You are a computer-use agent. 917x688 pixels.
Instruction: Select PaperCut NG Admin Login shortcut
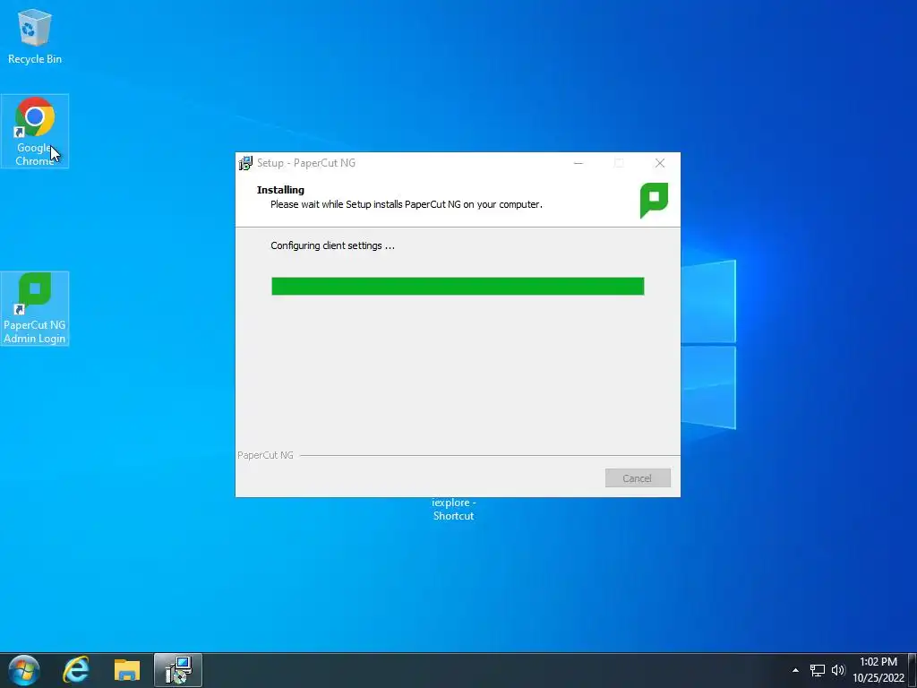point(35,308)
